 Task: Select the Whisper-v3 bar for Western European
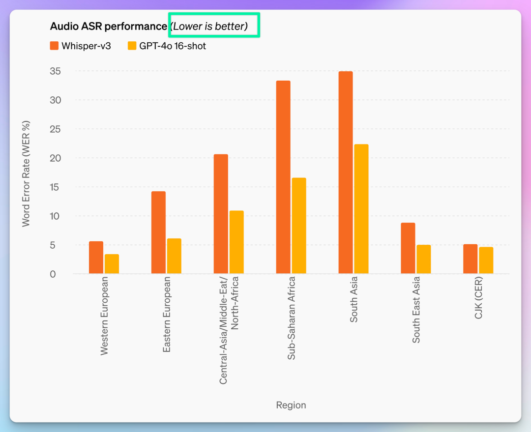(96, 258)
